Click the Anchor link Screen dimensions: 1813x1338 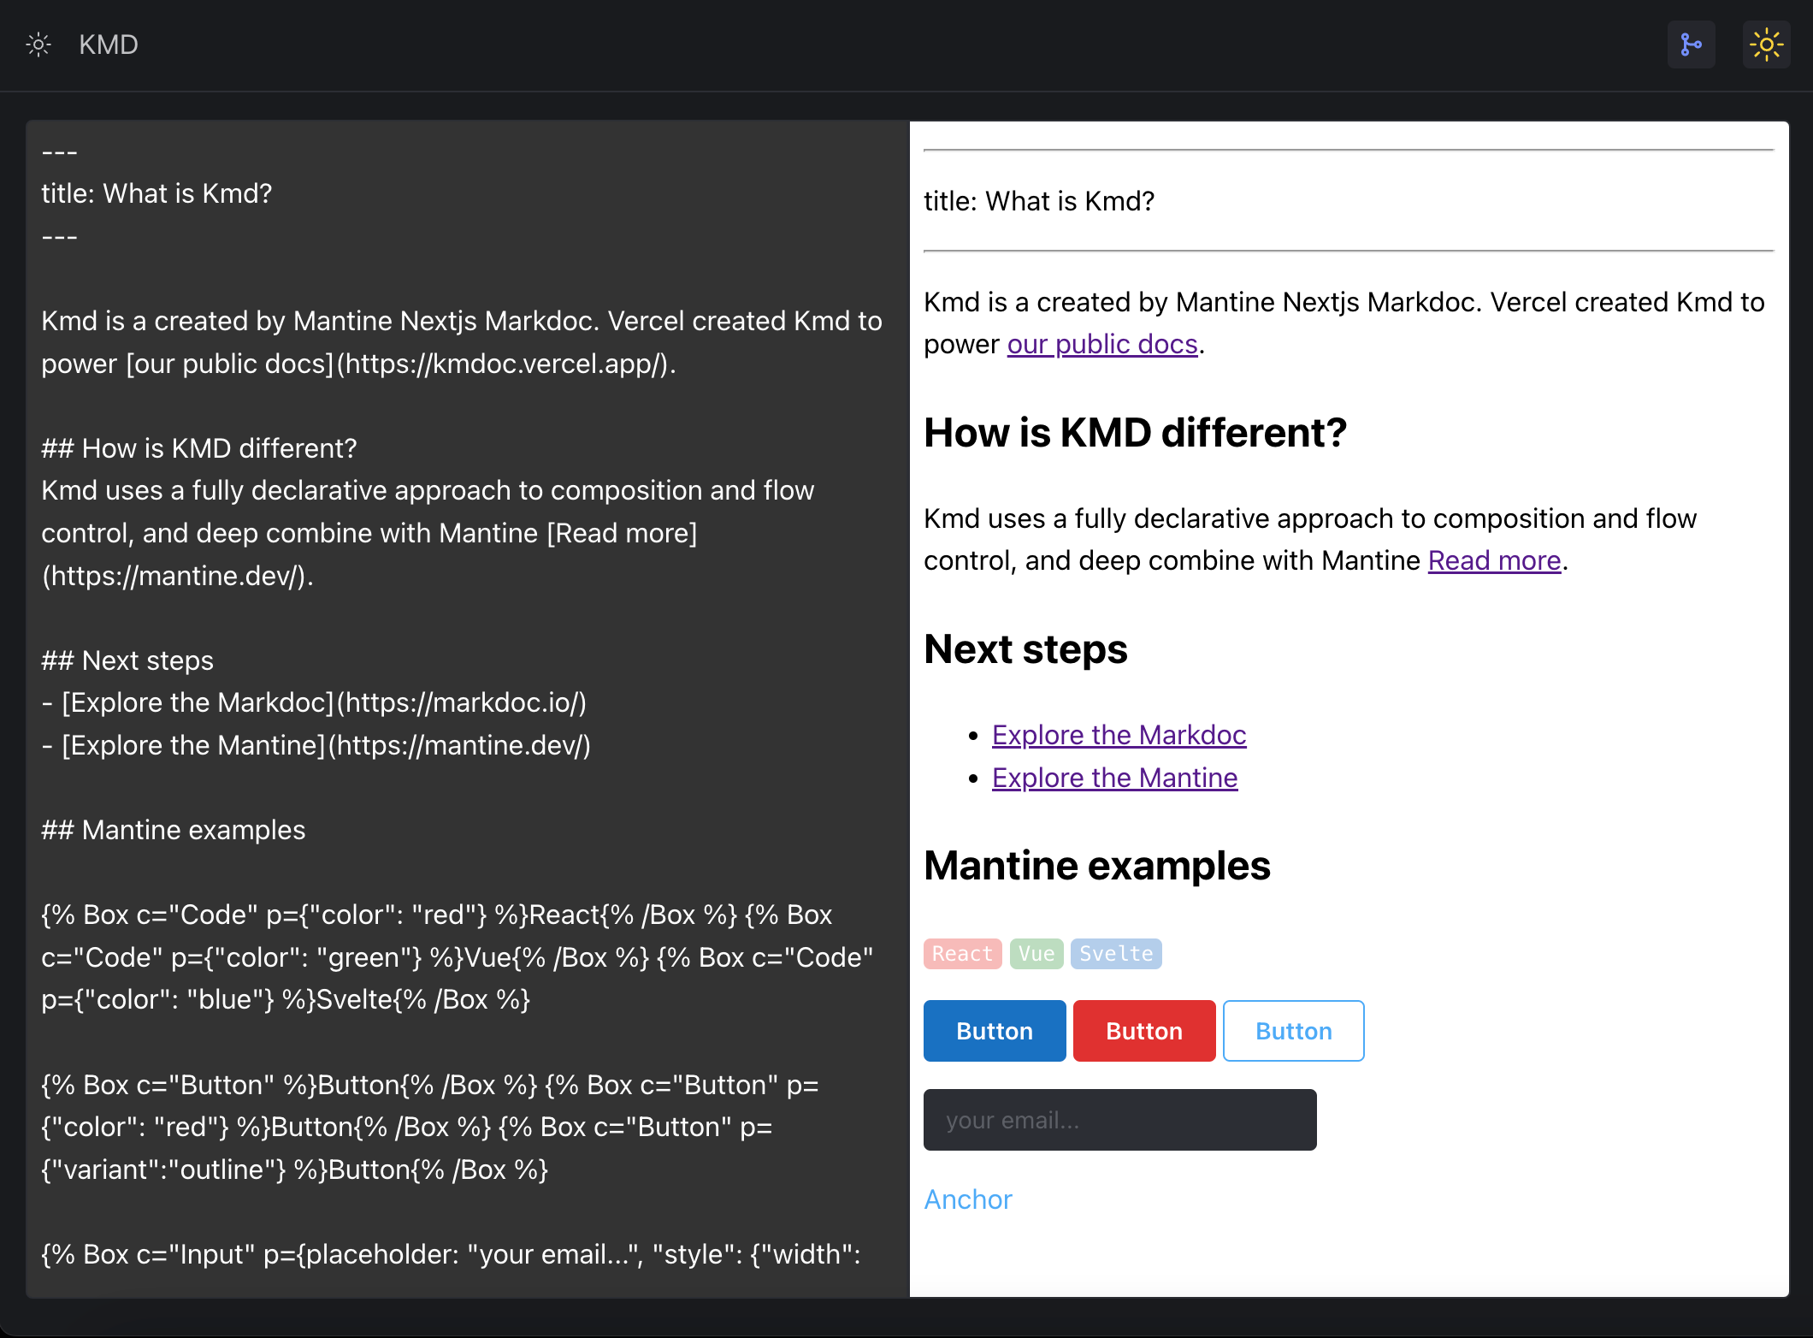pos(968,1199)
